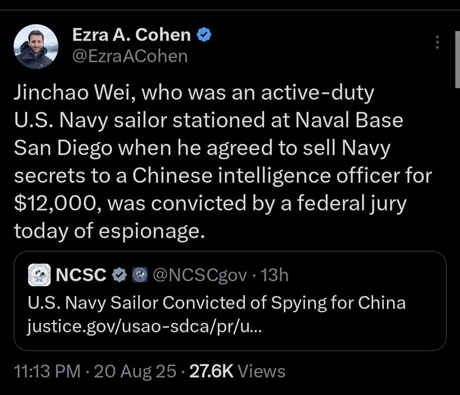The height and width of the screenshot is (395, 460).
Task: Open the Ezra A. Cohen display name
Action: pyautogui.click(x=132, y=36)
